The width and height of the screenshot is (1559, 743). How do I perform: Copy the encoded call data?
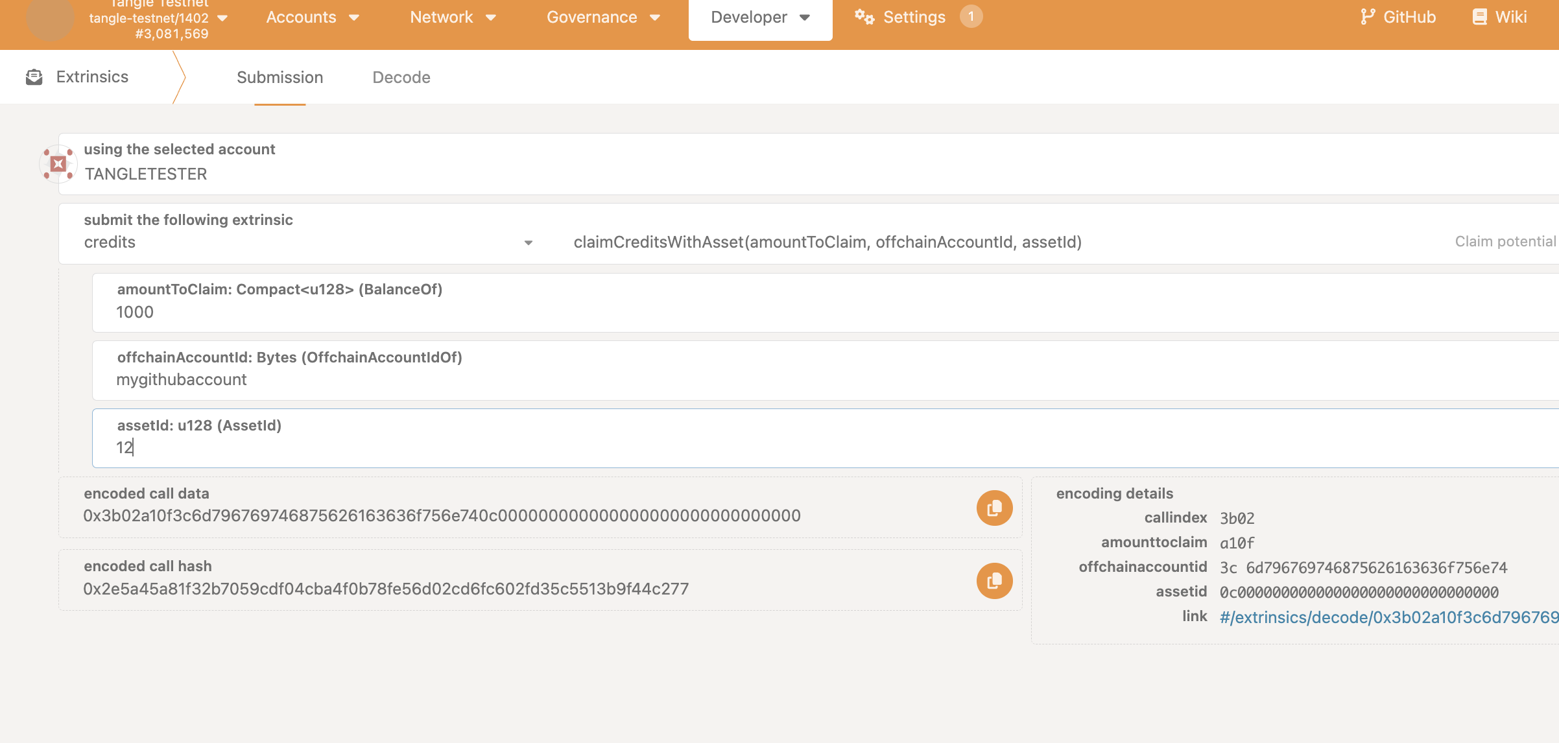point(994,508)
